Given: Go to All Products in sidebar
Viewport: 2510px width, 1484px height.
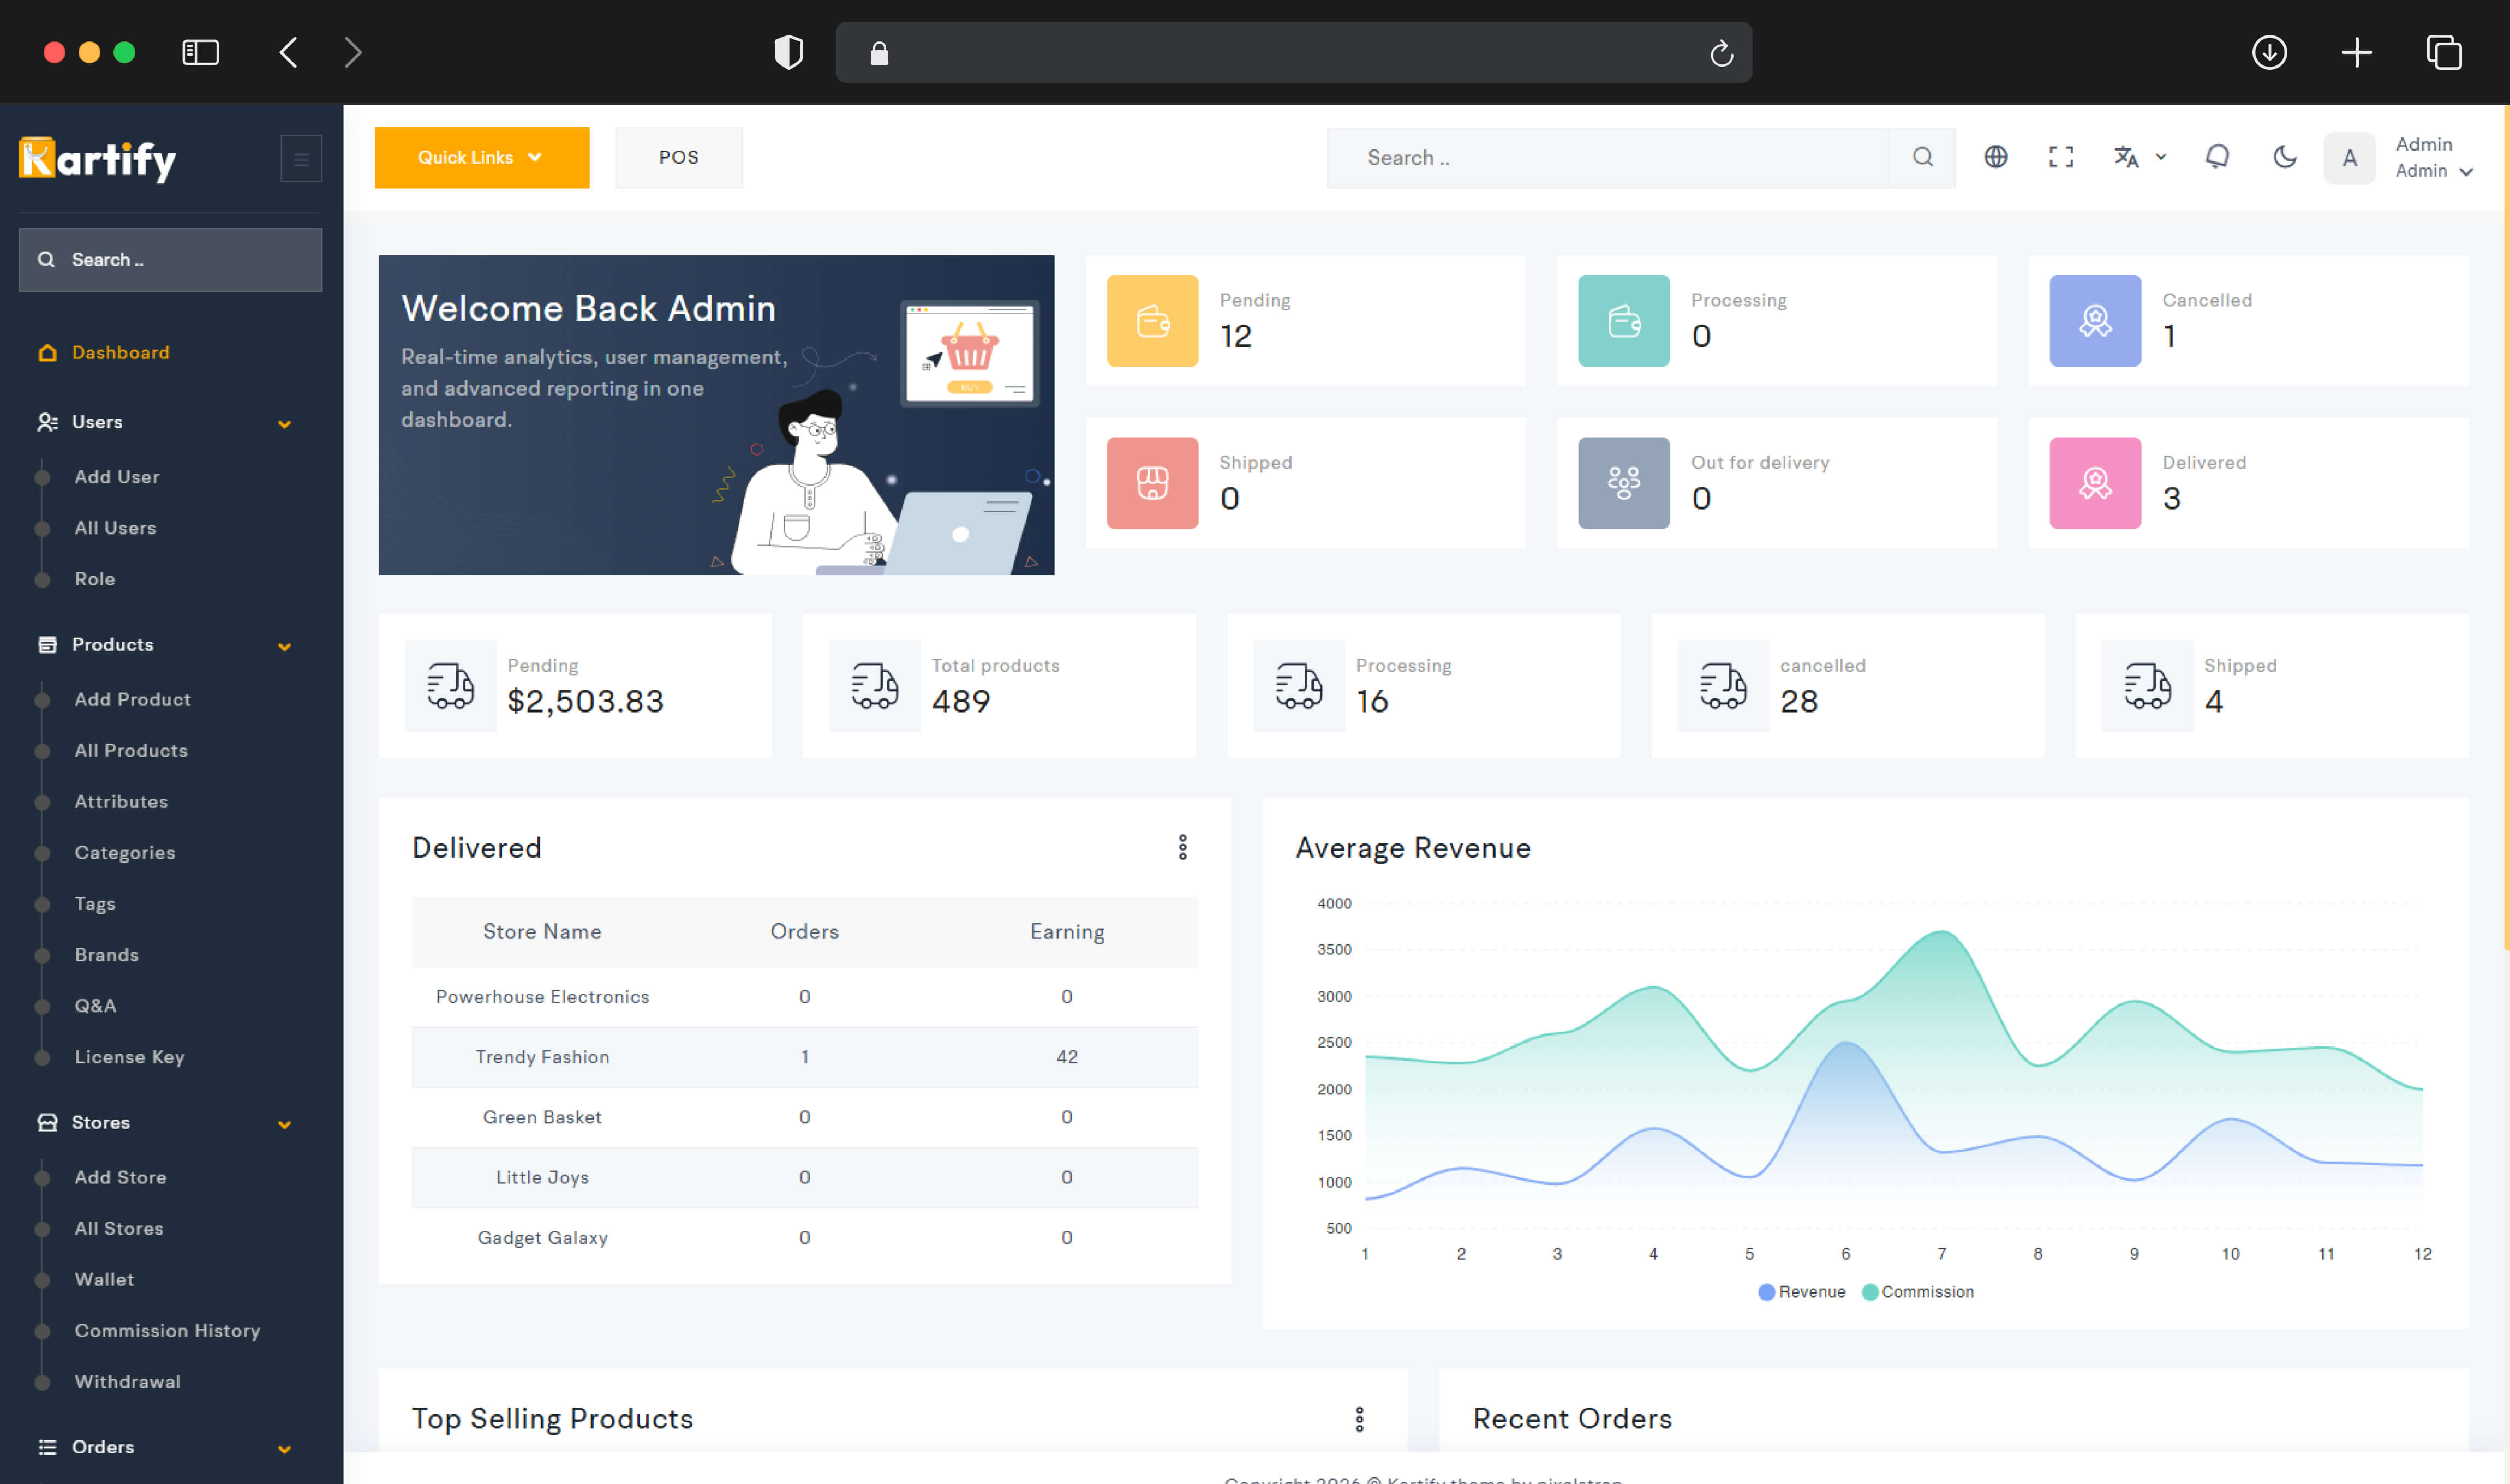Looking at the screenshot, I should [131, 751].
